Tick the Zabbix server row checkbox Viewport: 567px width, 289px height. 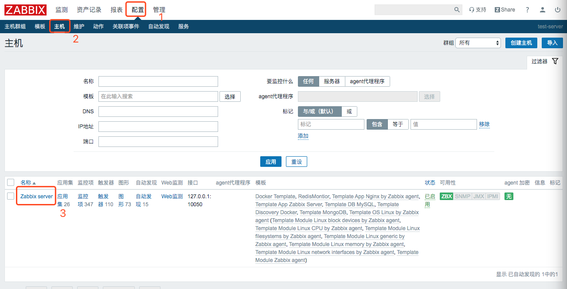tap(11, 197)
